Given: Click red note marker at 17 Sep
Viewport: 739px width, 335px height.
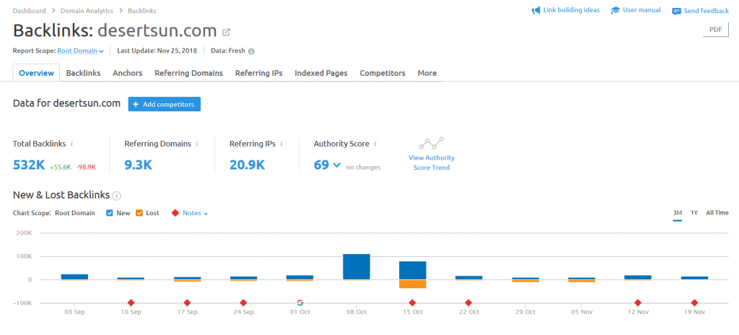Looking at the screenshot, I should [187, 303].
